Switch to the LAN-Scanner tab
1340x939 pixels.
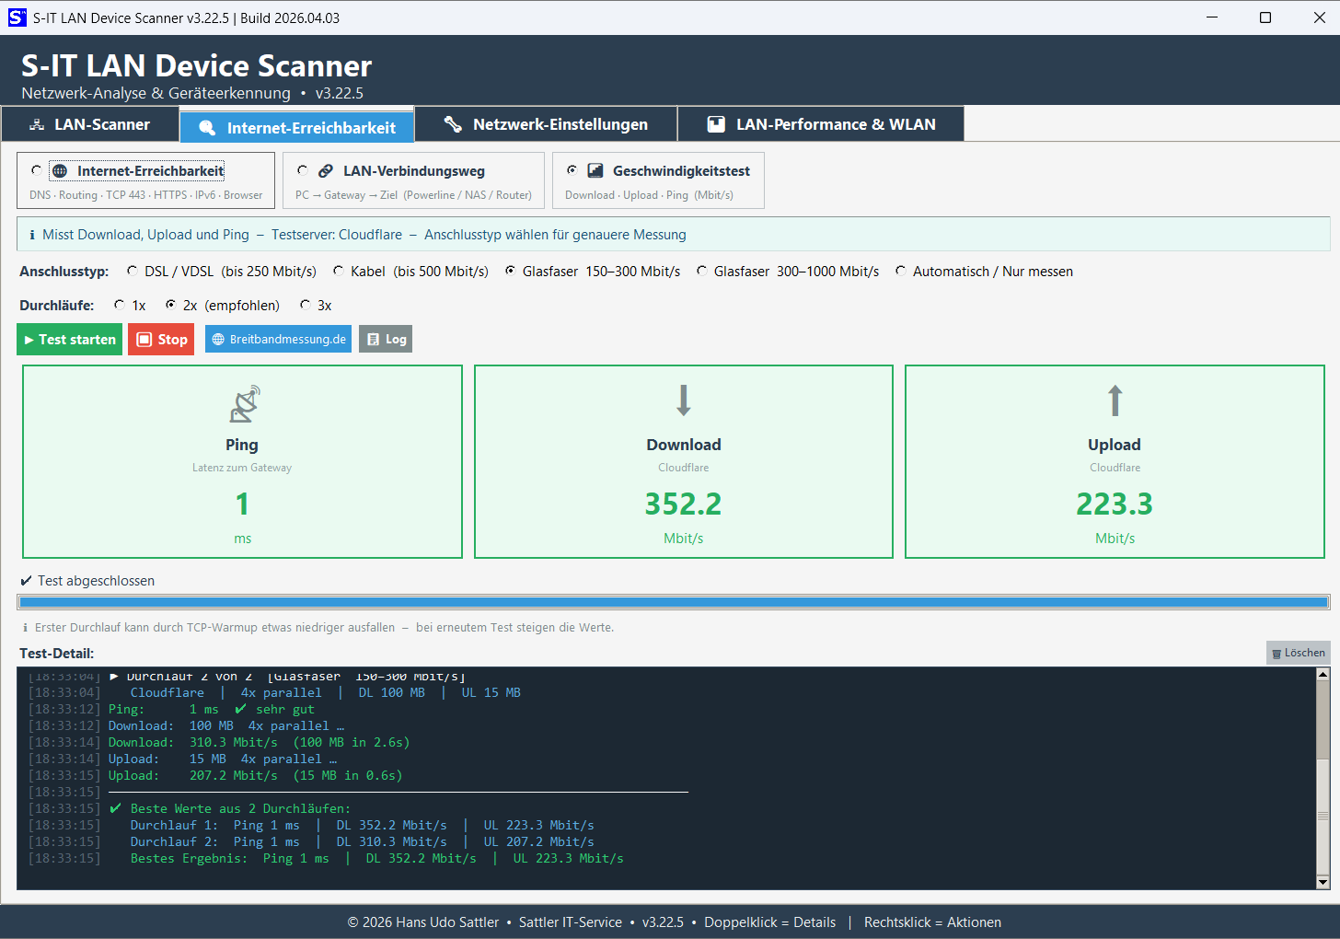[x=90, y=124]
